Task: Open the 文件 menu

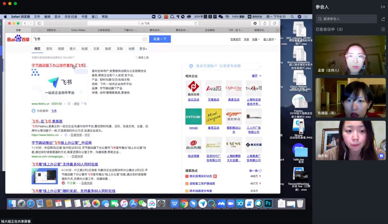Action: pos(37,17)
